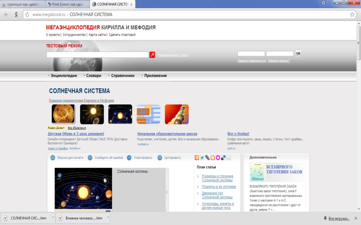Image resolution: width=361 pixels, height=225 pixels.
Task: Click the СОЛНЕЧНАЯ СИС....htm file icon
Action: 5,218
